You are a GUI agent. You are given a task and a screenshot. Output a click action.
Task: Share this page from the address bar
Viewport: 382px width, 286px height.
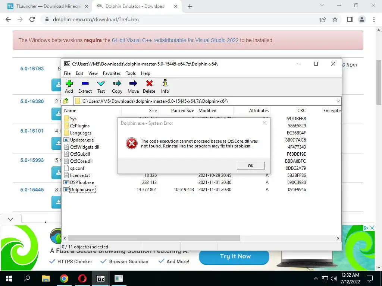coord(323,19)
